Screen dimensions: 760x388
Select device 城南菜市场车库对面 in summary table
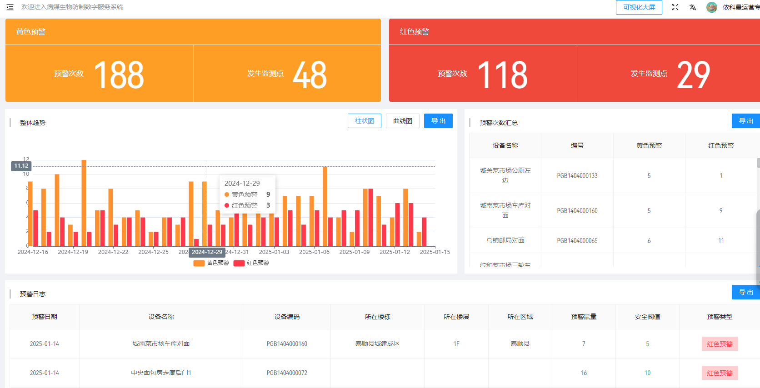[x=505, y=210]
